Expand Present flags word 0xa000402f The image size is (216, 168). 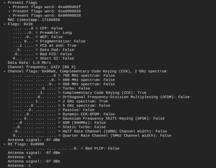click(x=10, y=7)
